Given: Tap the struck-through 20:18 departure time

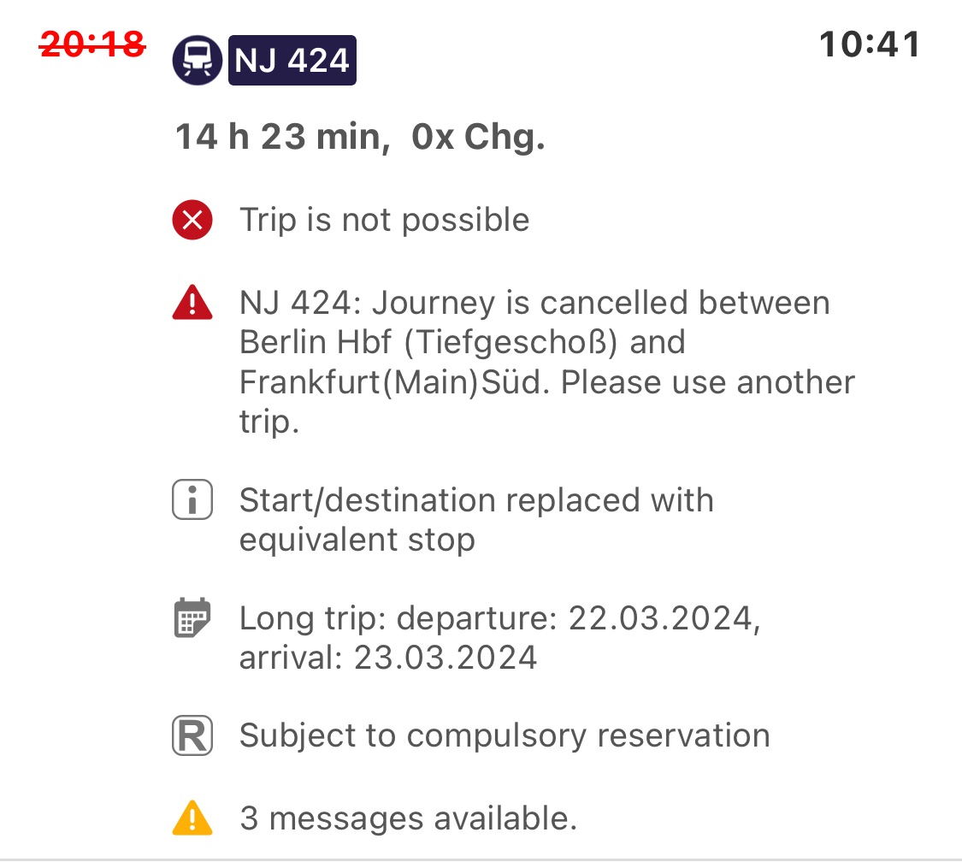Looking at the screenshot, I should pyautogui.click(x=91, y=44).
